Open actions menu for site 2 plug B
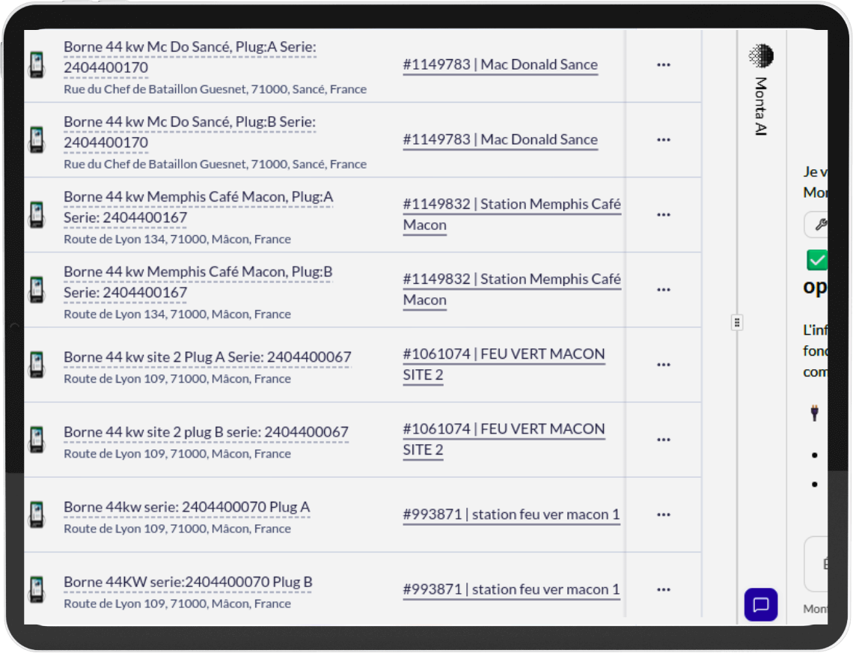 pyautogui.click(x=663, y=440)
